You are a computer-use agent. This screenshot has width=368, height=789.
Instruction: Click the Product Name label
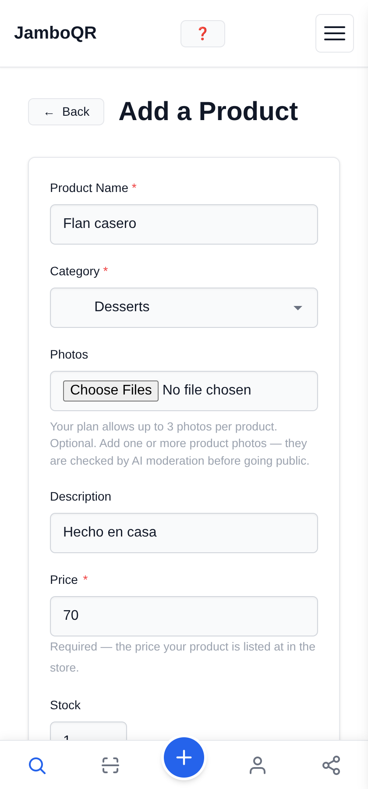(89, 188)
